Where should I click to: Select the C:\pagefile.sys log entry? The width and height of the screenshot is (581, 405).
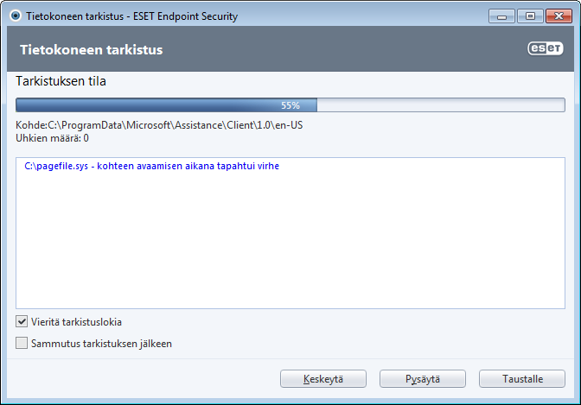click(151, 166)
